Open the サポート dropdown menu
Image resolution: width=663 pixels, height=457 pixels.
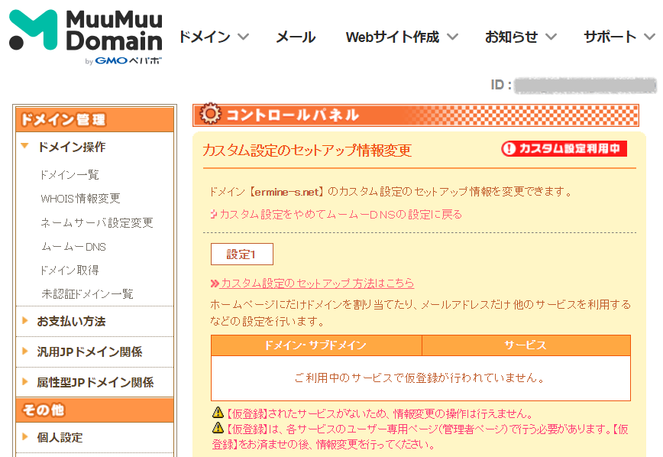[x=619, y=37]
